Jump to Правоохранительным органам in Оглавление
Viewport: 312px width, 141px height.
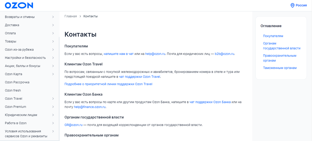pos(279,58)
